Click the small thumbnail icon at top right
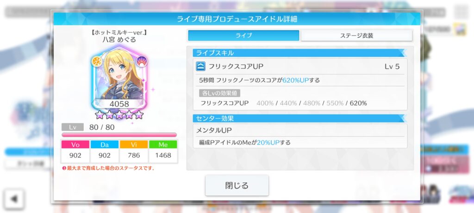474x213 pixels. 461,30
